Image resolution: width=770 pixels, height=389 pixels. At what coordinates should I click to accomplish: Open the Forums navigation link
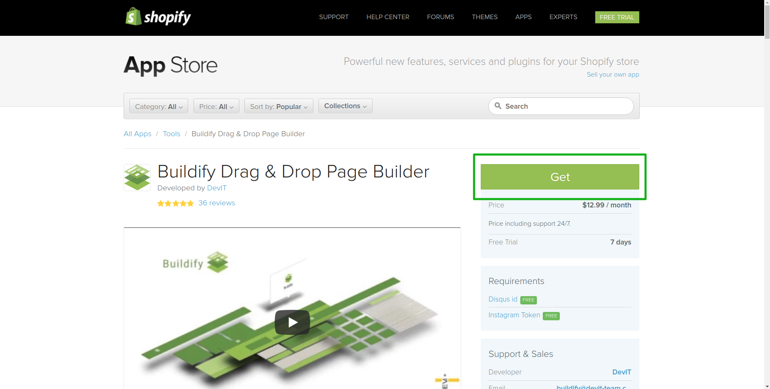click(x=440, y=17)
